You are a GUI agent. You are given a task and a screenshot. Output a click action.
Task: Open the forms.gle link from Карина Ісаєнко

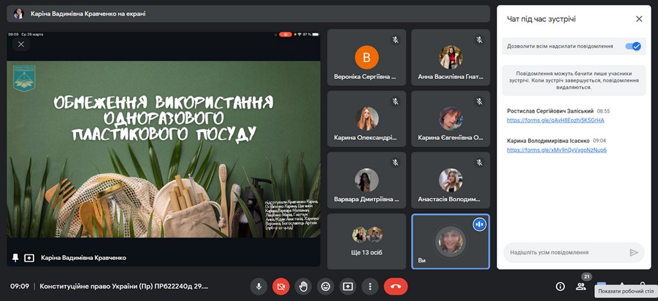coord(556,150)
